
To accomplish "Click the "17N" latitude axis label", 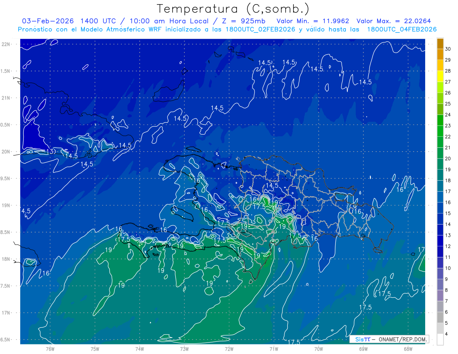I will (6, 313).
